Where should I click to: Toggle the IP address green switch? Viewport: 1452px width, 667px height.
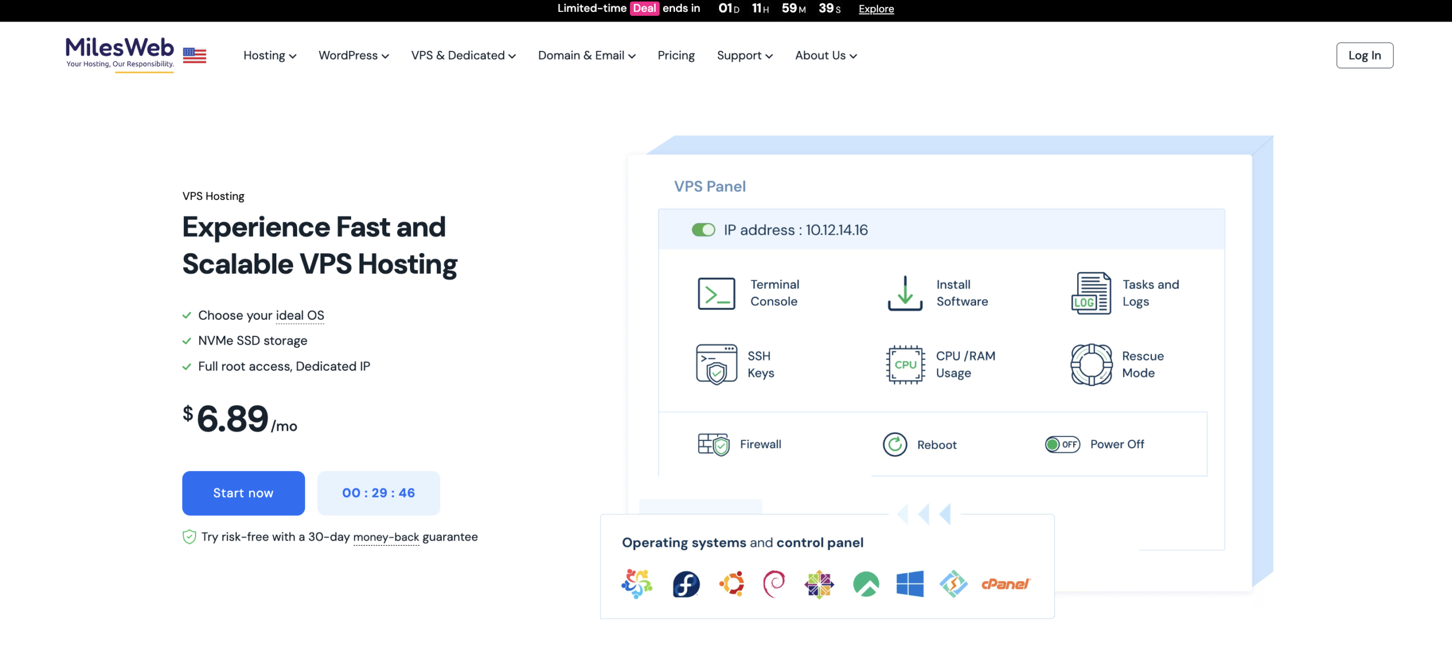click(x=703, y=230)
